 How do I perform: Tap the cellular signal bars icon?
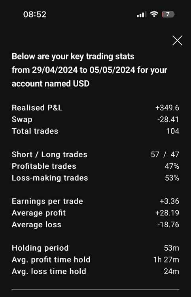(142, 14)
